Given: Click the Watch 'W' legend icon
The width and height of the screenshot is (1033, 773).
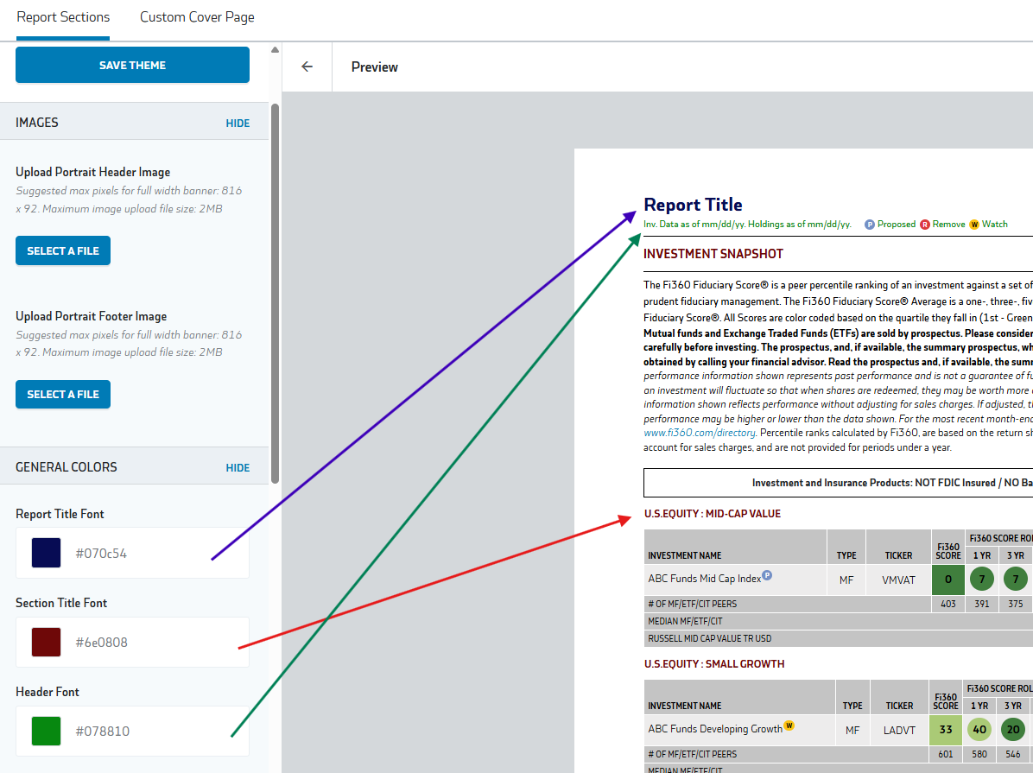Looking at the screenshot, I should point(974,225).
